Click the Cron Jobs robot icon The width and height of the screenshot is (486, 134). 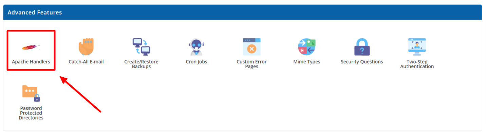[196, 47]
